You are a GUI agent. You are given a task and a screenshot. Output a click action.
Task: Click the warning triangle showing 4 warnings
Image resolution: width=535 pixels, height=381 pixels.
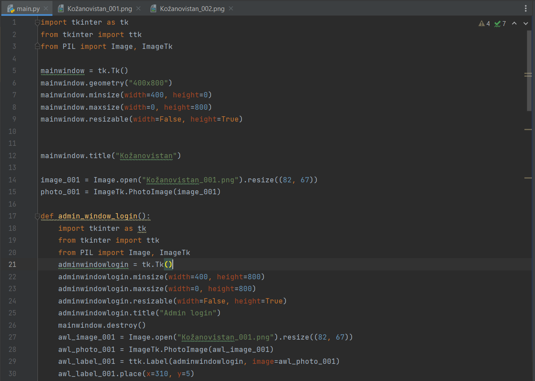pos(483,23)
